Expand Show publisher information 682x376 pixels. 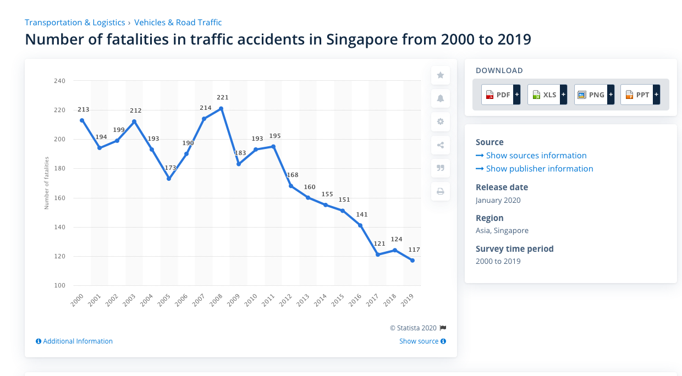point(539,169)
